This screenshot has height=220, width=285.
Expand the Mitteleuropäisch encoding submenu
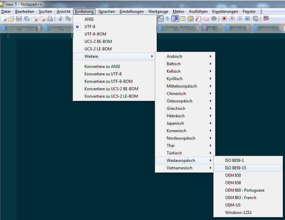[185, 86]
